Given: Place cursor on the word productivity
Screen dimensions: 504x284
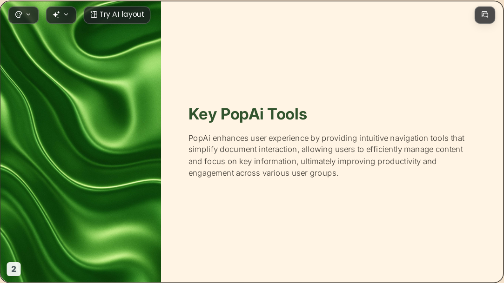Looking at the screenshot, I should tap(399, 161).
